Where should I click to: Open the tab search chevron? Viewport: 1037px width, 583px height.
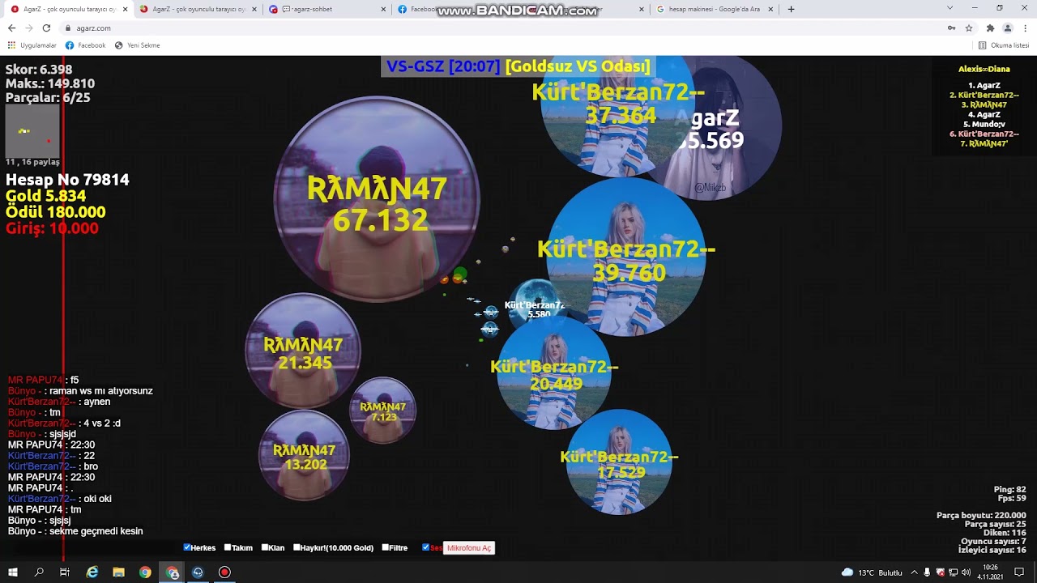[950, 8]
